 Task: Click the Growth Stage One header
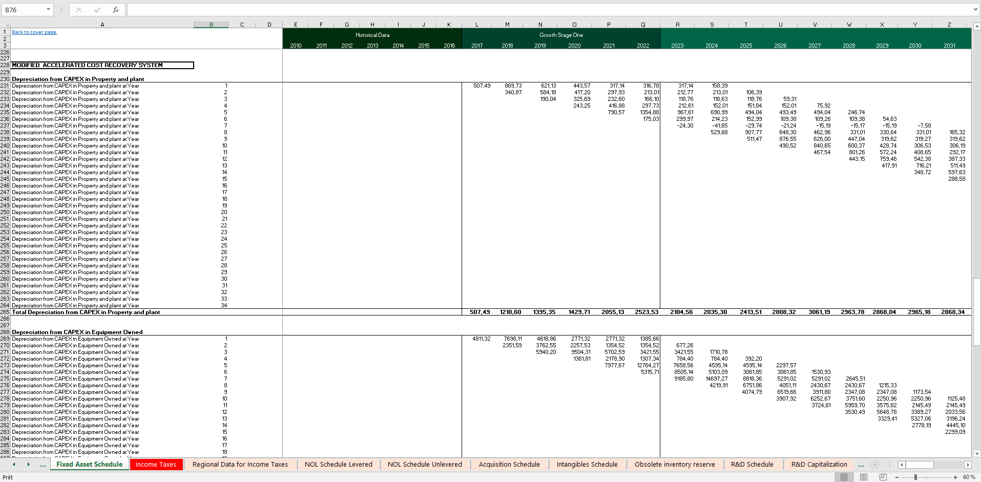pos(561,35)
